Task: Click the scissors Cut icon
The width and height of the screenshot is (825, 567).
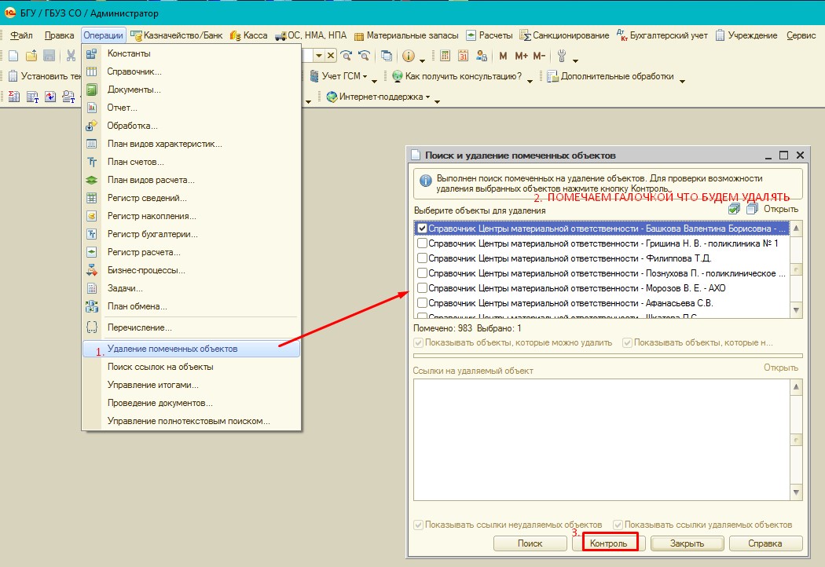Action: pyautogui.click(x=71, y=56)
